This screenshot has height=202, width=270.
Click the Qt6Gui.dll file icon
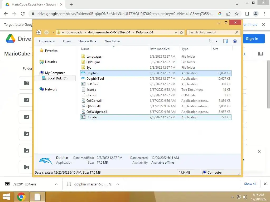coord(83,106)
